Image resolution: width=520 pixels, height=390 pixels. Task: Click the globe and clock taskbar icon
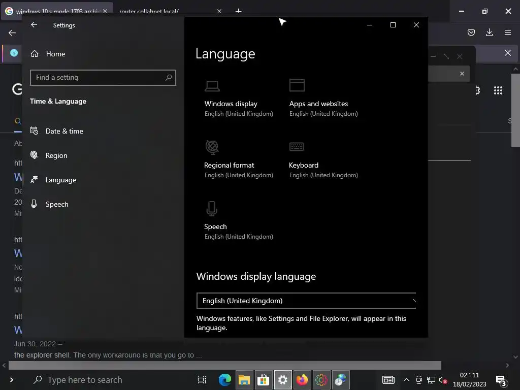340,380
